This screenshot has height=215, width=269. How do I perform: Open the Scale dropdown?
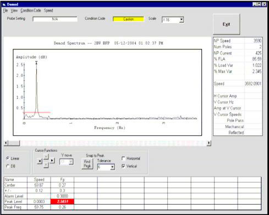pos(182,19)
